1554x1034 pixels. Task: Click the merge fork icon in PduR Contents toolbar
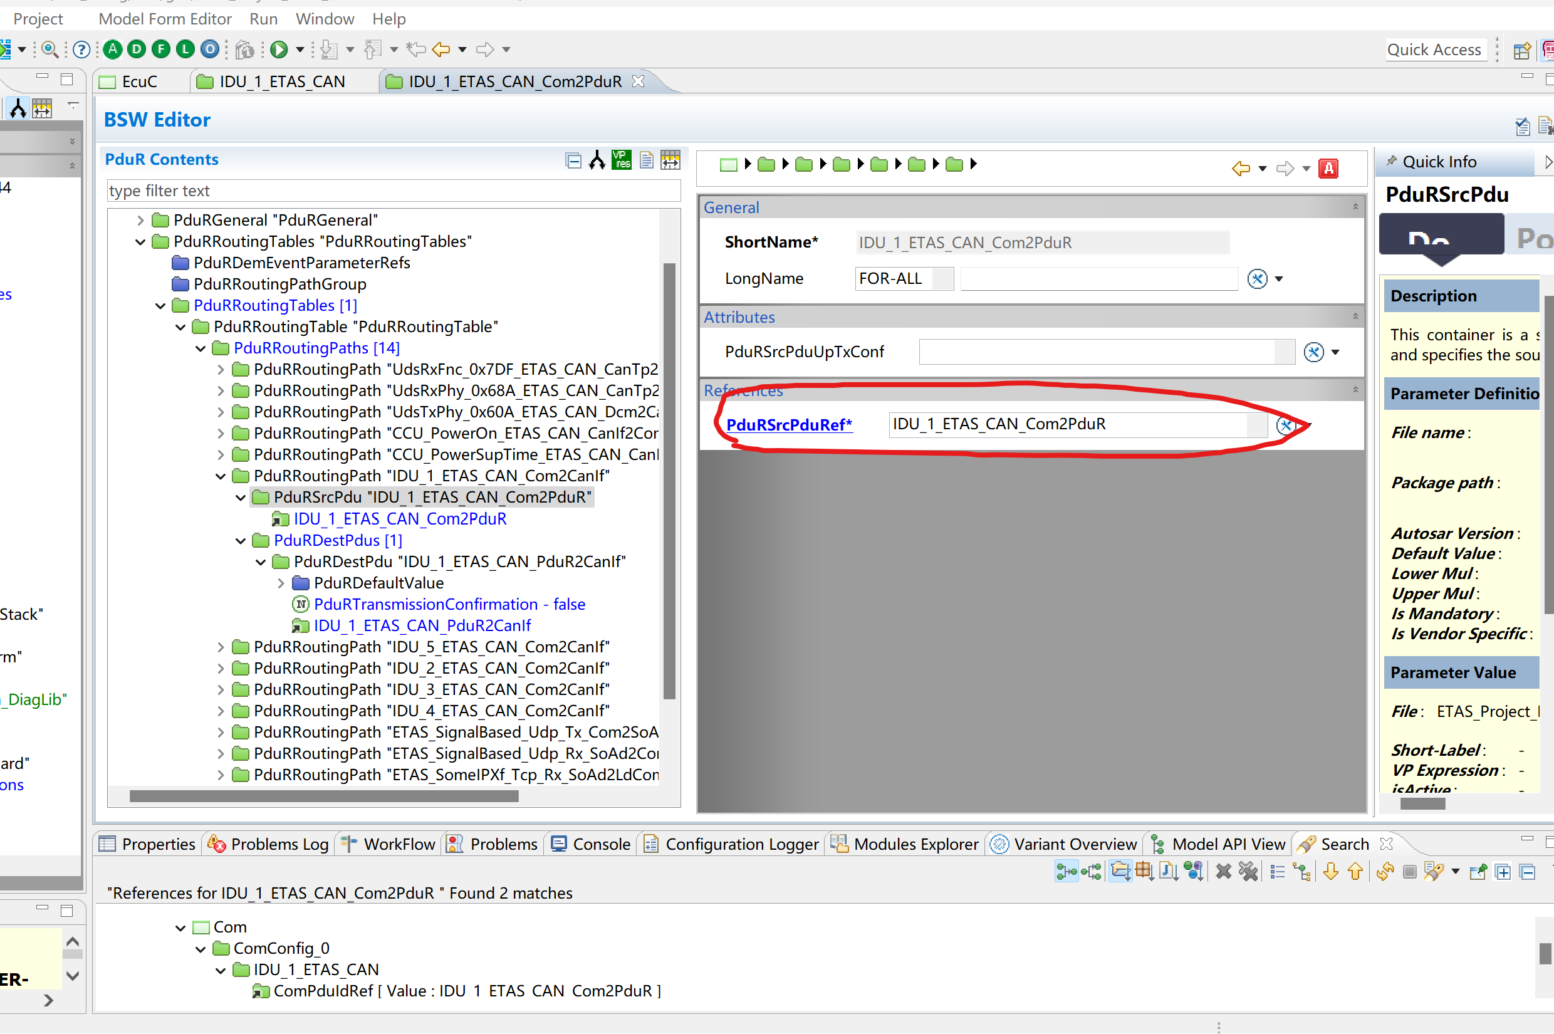(x=596, y=160)
